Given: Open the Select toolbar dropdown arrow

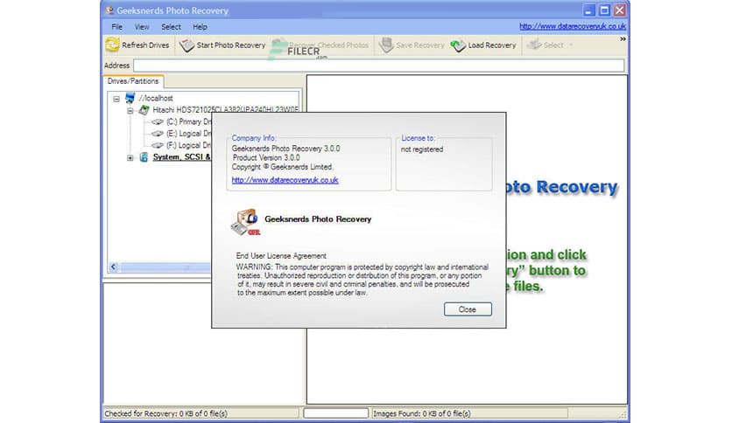Looking at the screenshot, I should [571, 45].
